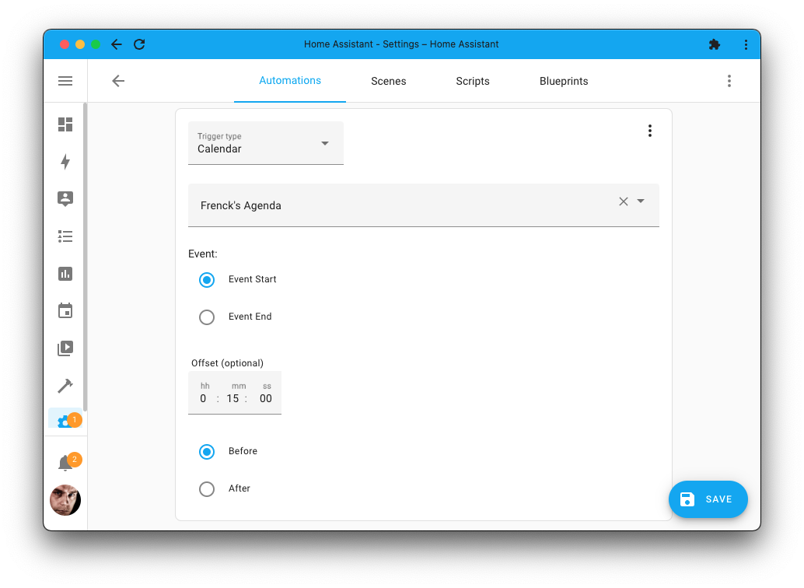Open the To-do lists panel
This screenshot has height=588, width=804.
[65, 236]
